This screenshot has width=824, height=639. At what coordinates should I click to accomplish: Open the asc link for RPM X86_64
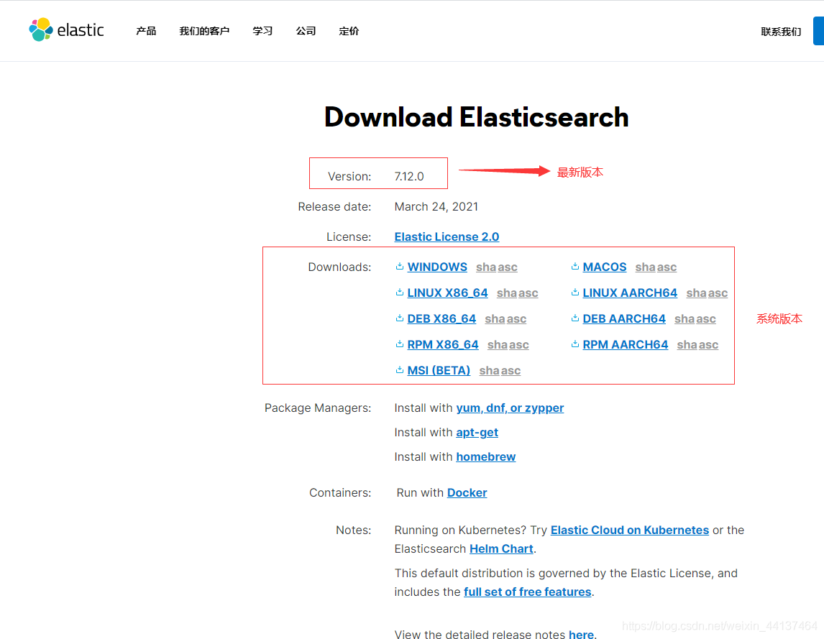coord(519,345)
